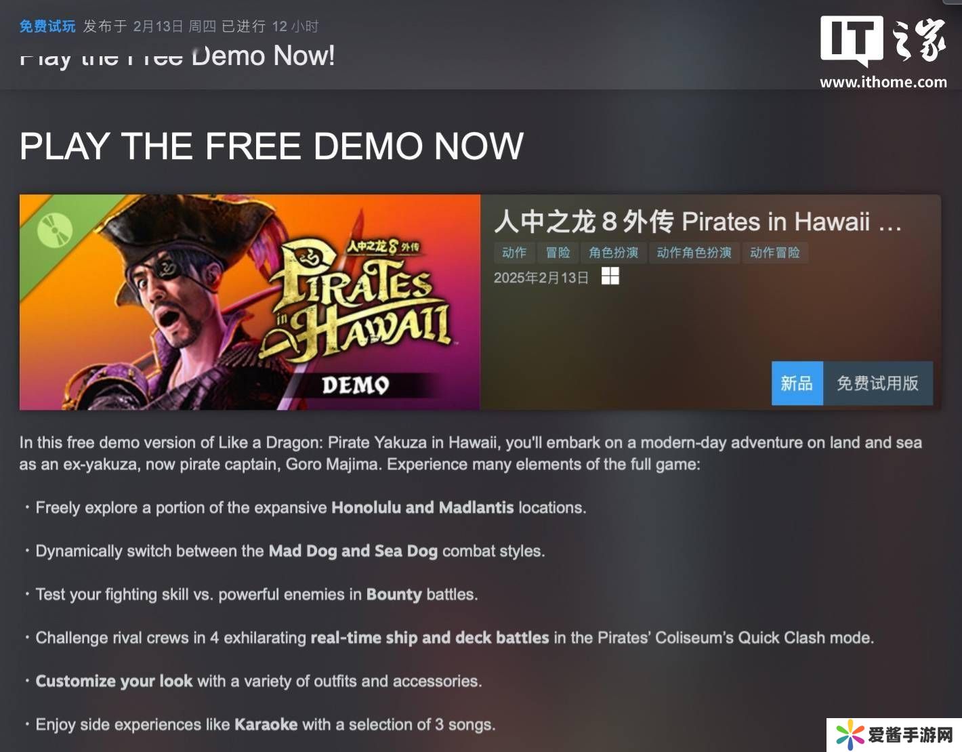962x752 pixels.
Task: Click the Play the Free Demo Now! announcement title
Action: coord(177,56)
